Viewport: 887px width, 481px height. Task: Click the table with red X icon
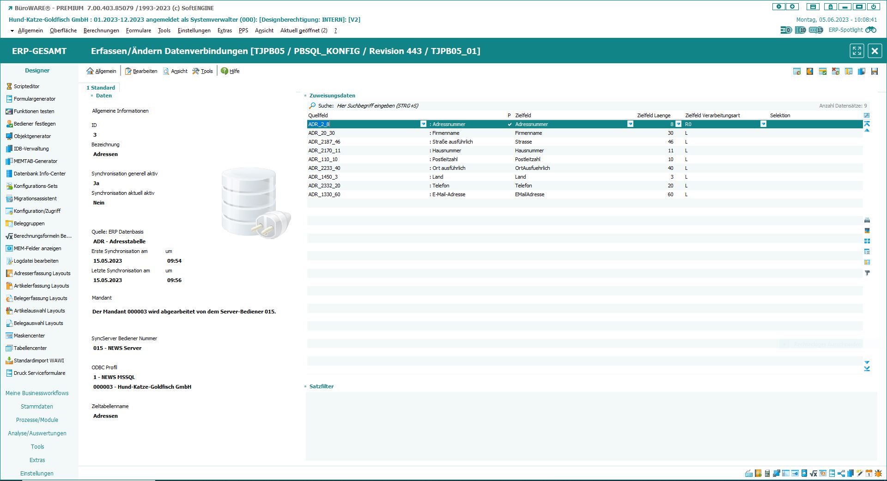[835, 71]
